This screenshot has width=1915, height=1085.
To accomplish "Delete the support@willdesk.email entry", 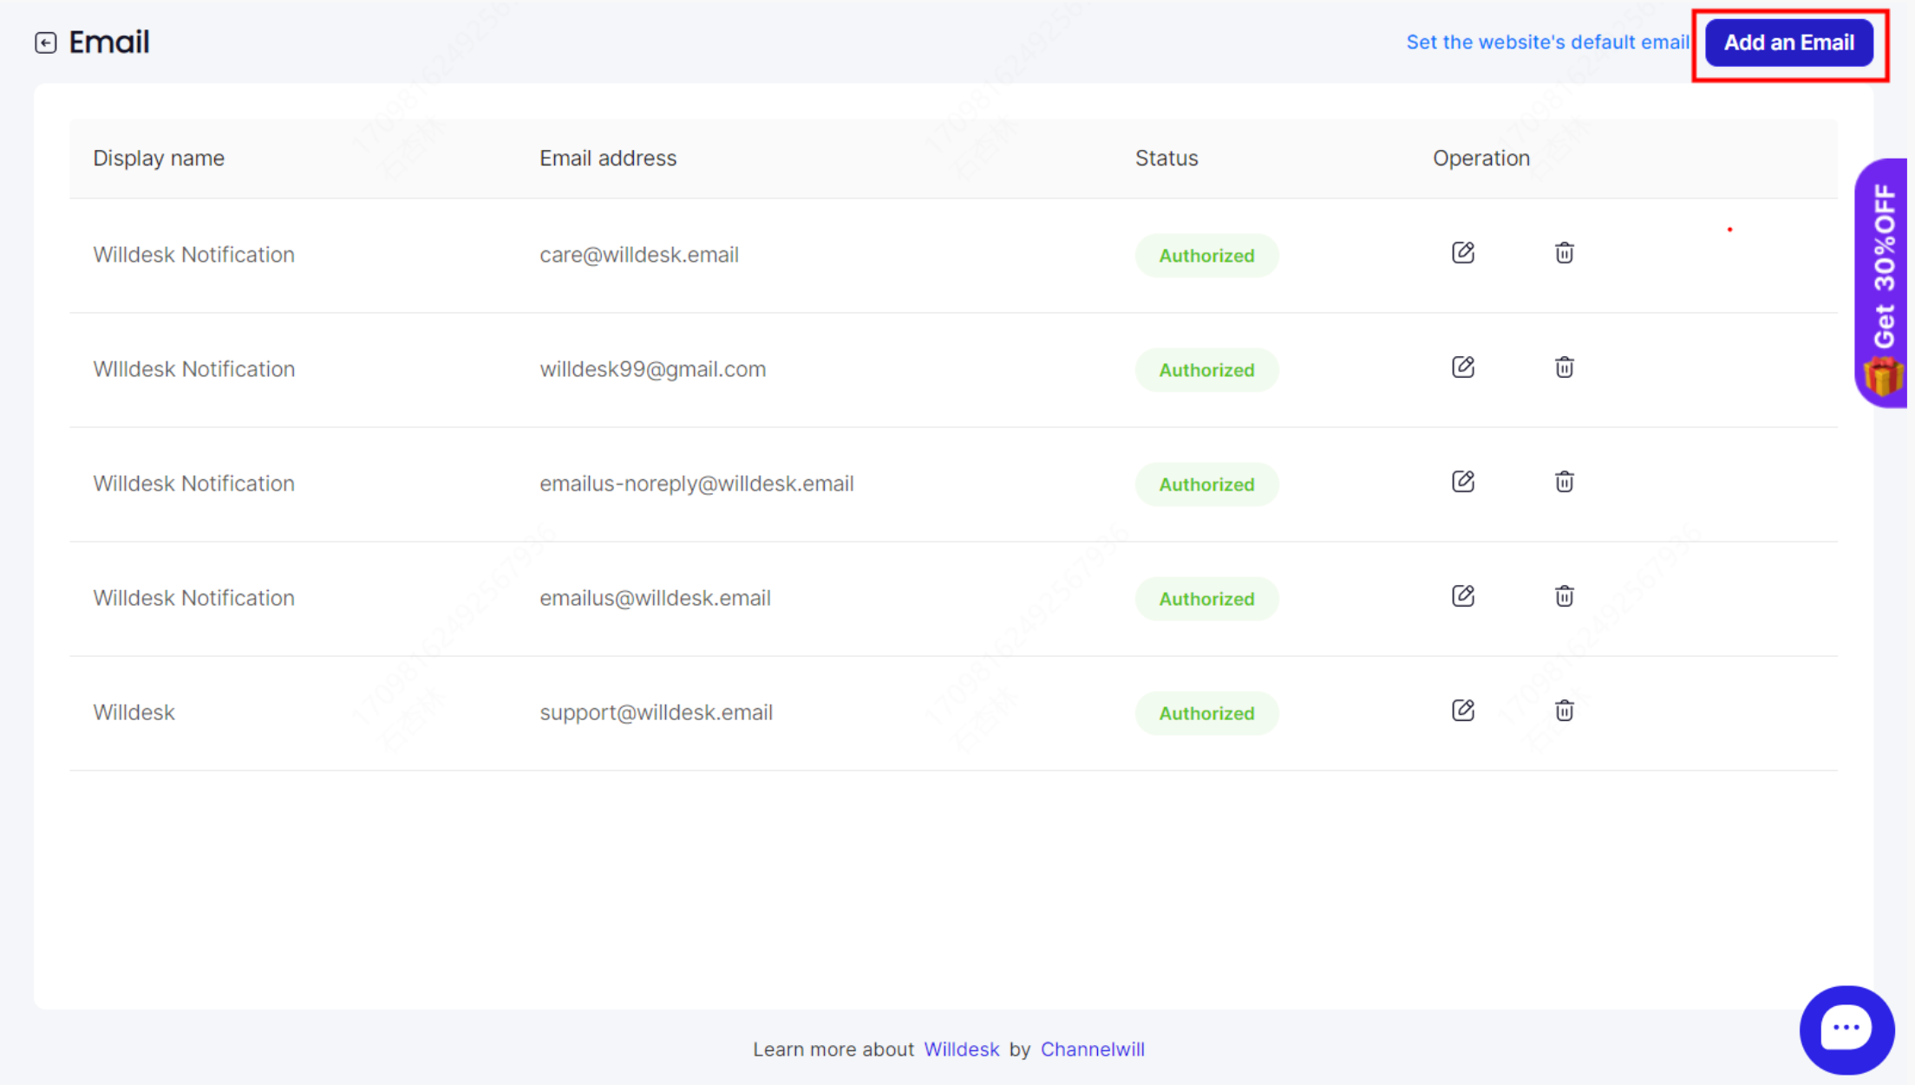I will point(1564,710).
